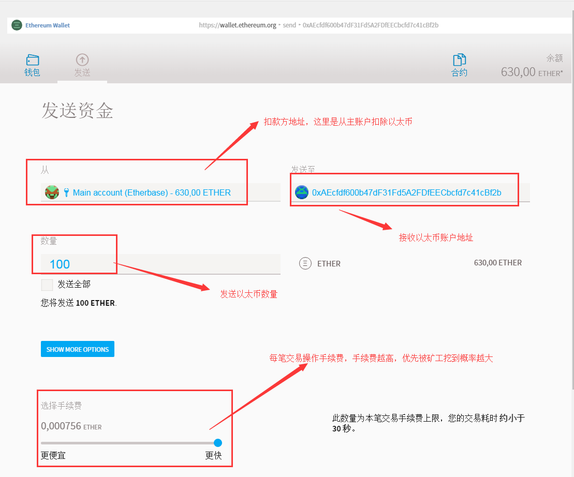Select the ETHER currency circle icon
Viewport: 574px width, 477px height.
[305, 263]
